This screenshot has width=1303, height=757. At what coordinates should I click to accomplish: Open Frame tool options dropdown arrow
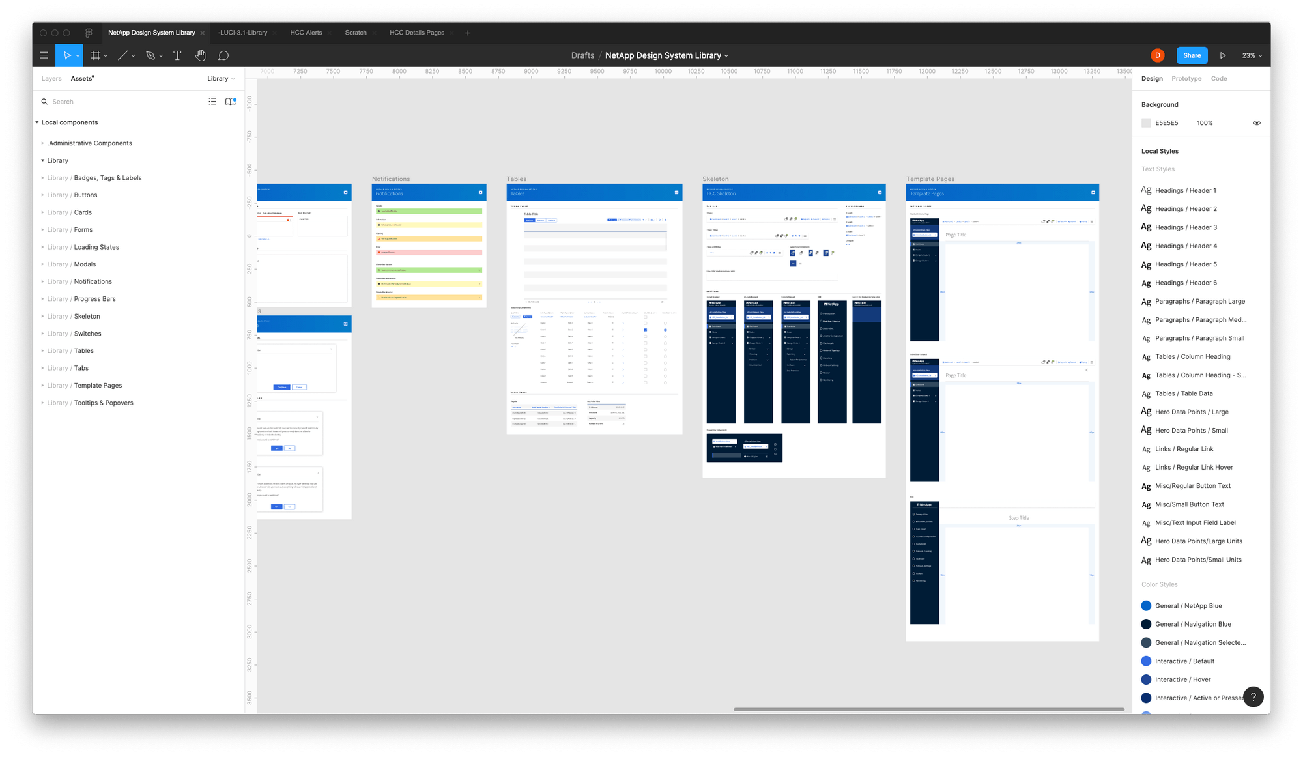pyautogui.click(x=106, y=56)
